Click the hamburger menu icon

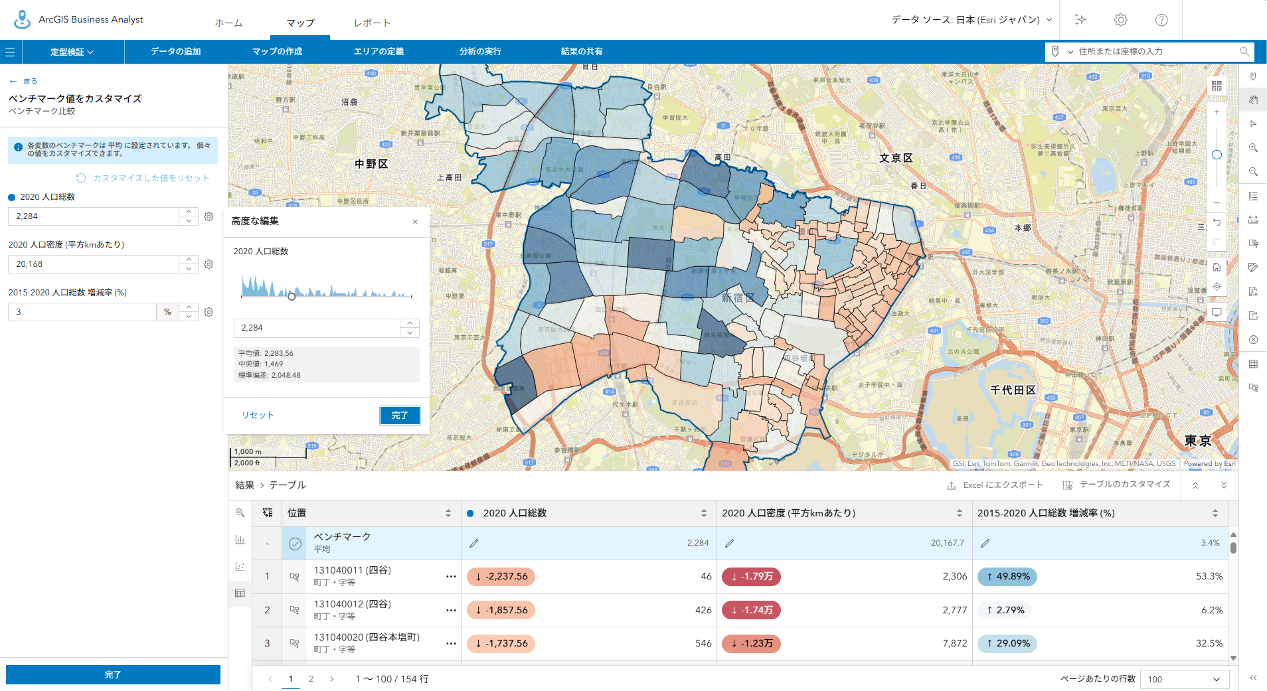pos(10,52)
